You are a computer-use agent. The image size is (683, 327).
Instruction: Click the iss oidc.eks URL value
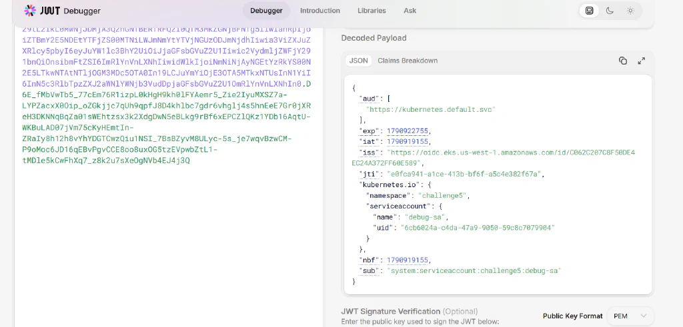493,158
